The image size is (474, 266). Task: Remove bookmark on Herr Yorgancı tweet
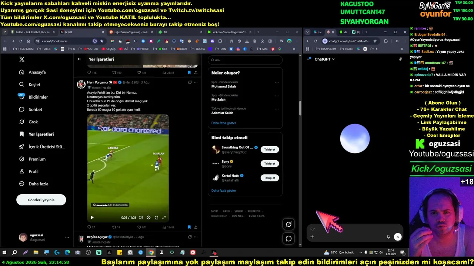pyautogui.click(x=189, y=227)
